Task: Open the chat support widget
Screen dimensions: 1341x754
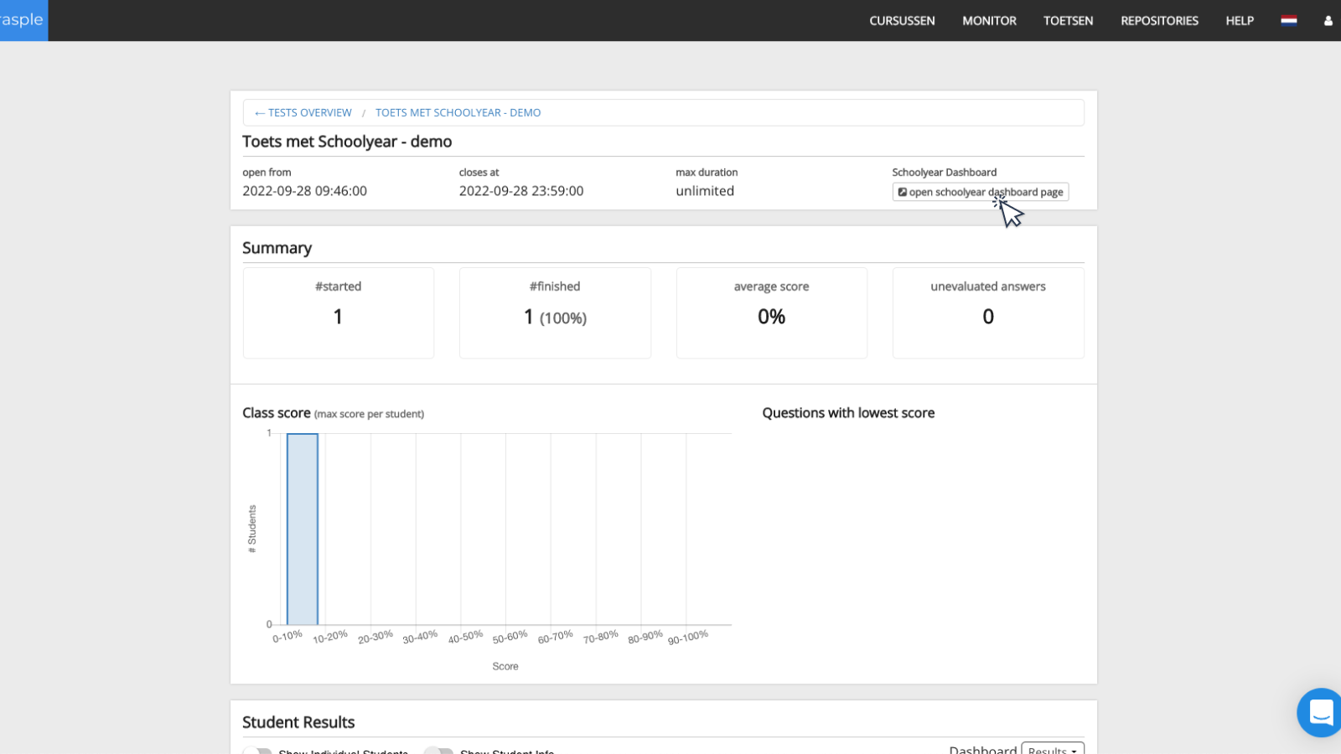Action: pyautogui.click(x=1320, y=712)
